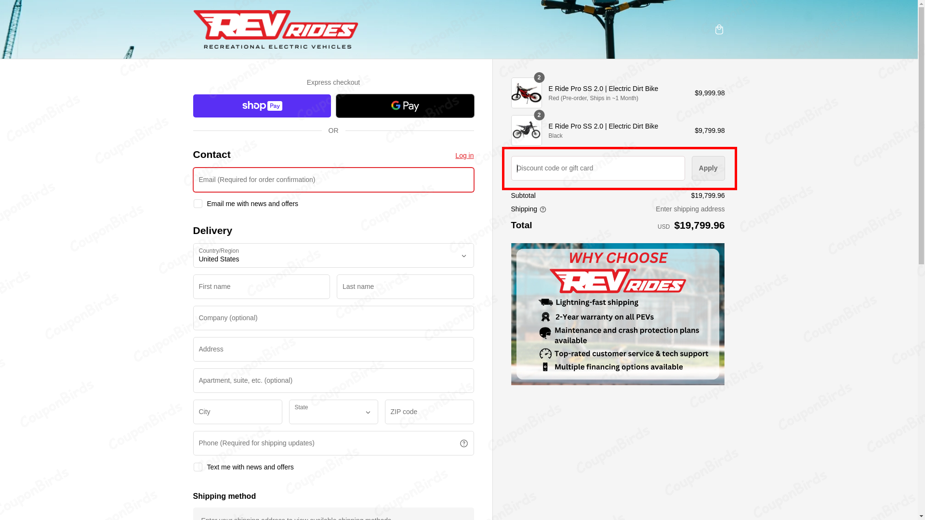
Task: Click the red dirt bike thumbnail
Action: 526,93
